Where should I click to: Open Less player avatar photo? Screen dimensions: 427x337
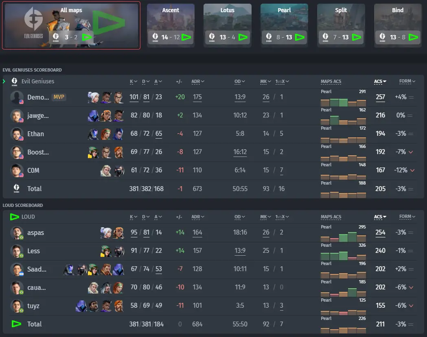tap(17, 251)
